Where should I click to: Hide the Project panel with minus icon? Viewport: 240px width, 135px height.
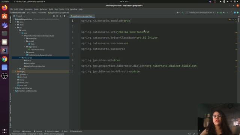pyautogui.click(x=67, y=16)
